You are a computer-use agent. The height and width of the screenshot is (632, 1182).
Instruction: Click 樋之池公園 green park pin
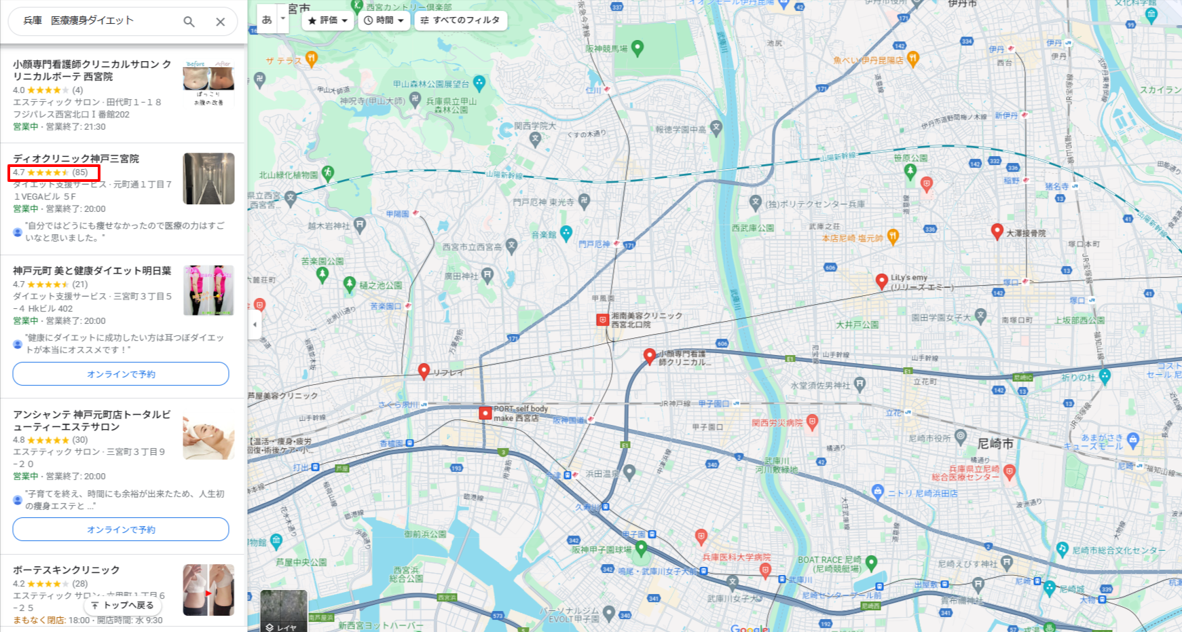[x=350, y=283]
